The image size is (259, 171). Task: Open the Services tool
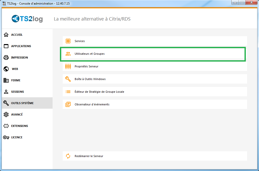(155, 41)
